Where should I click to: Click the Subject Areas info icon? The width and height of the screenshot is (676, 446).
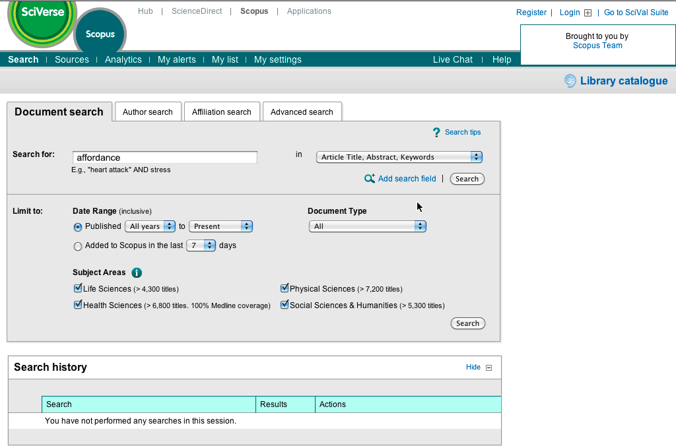137,272
